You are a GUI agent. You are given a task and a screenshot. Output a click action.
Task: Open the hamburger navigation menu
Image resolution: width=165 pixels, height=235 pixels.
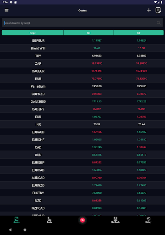pos(6,10)
